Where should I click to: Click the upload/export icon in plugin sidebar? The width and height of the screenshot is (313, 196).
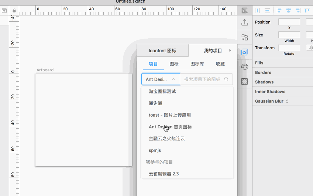pos(244,22)
